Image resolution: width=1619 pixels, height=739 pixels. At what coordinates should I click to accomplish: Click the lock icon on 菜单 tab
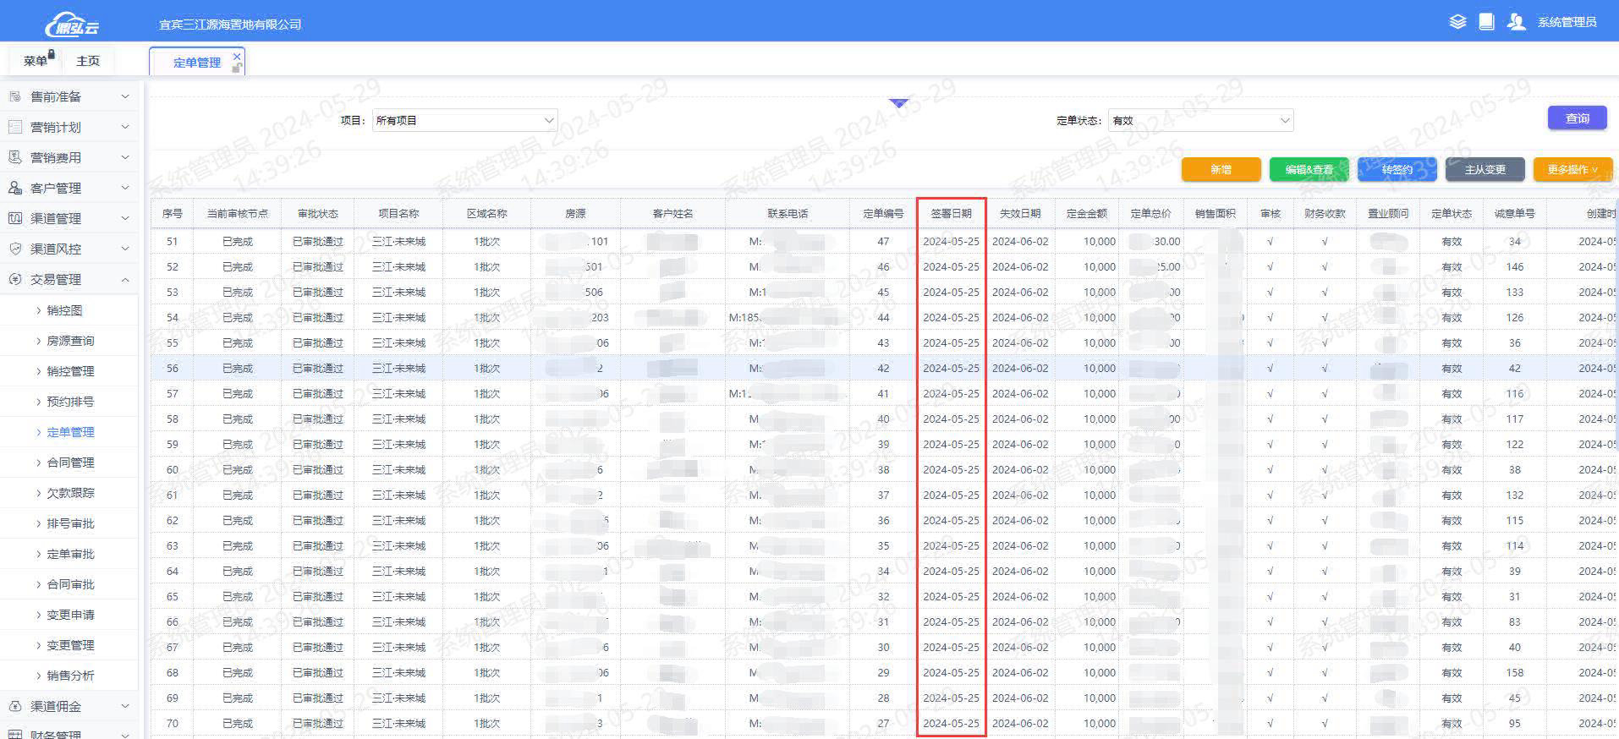(x=52, y=54)
